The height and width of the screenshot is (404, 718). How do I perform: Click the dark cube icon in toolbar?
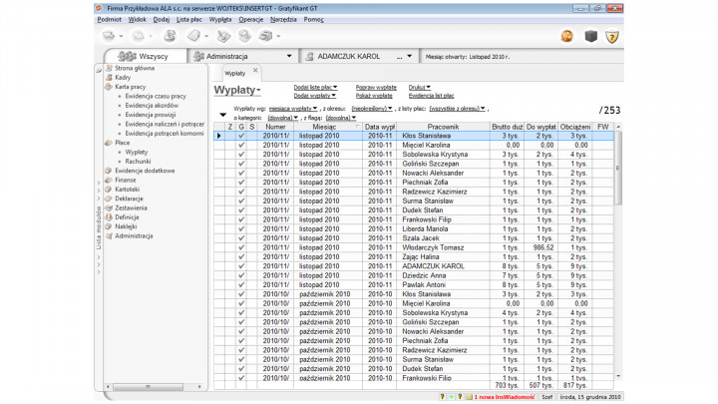tap(590, 37)
